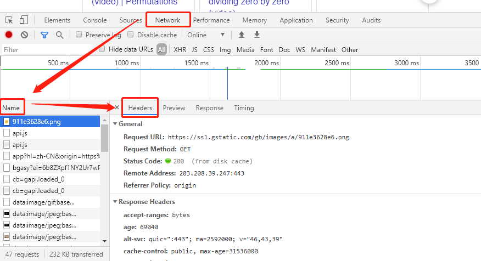Select the Headers tab

pyautogui.click(x=140, y=108)
